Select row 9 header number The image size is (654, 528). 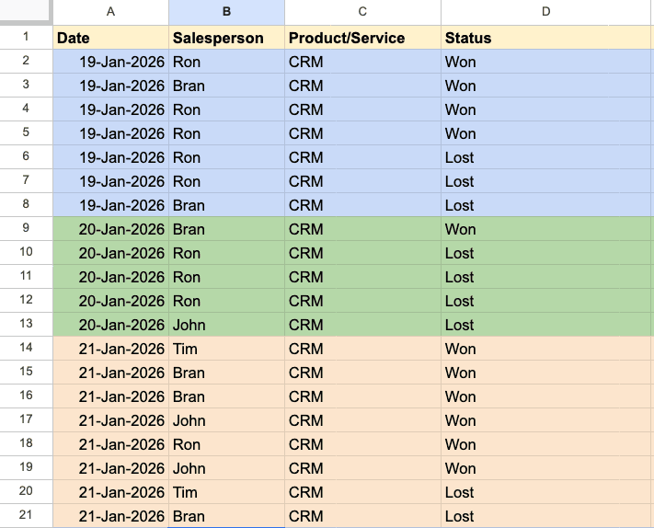(26, 229)
